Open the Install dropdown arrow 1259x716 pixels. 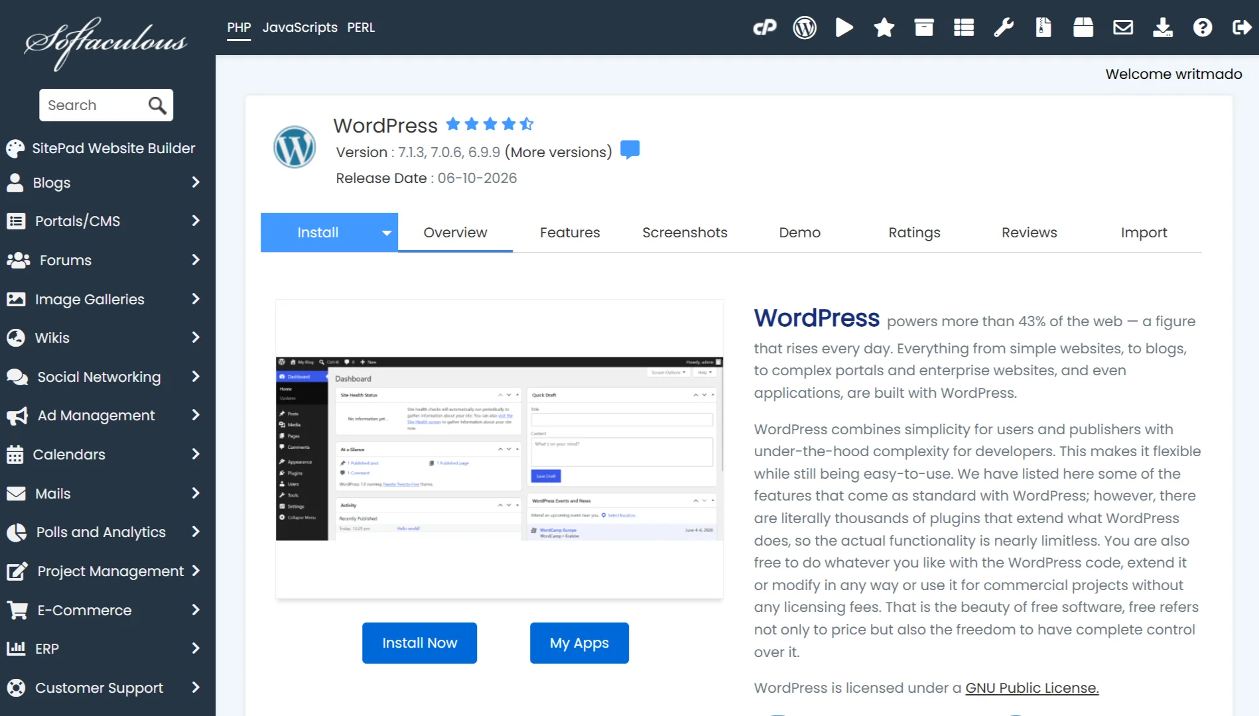click(x=387, y=233)
